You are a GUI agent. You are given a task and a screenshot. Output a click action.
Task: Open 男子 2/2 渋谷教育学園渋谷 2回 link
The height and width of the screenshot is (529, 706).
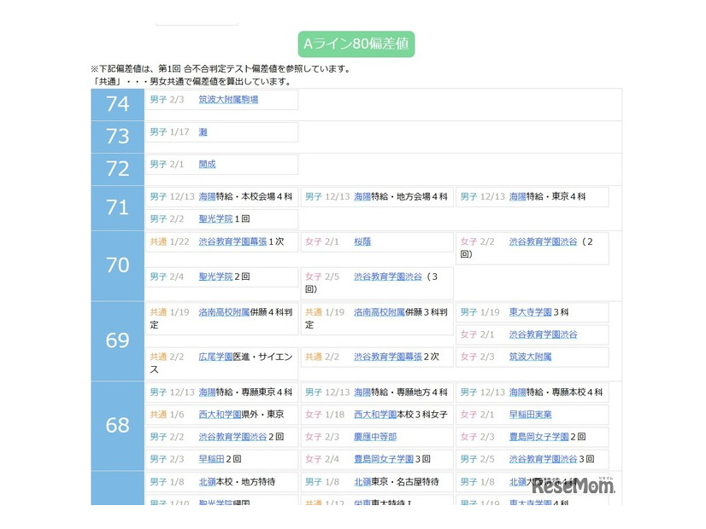(232, 436)
